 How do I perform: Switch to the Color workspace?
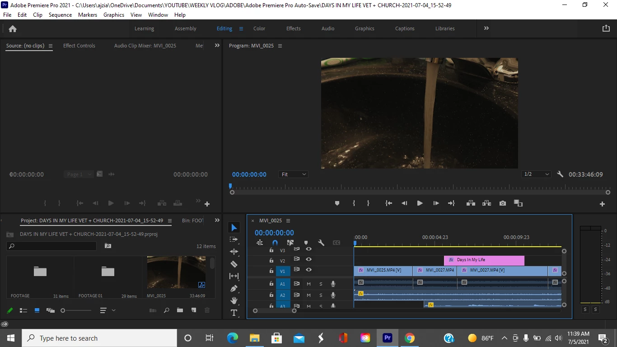[259, 28]
